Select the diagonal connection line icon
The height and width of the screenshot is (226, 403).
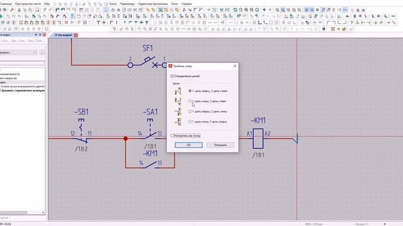click(x=394, y=23)
